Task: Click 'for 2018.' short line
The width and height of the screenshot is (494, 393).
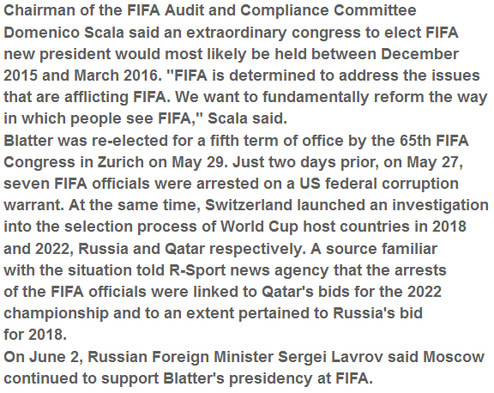Action: pos(35,335)
